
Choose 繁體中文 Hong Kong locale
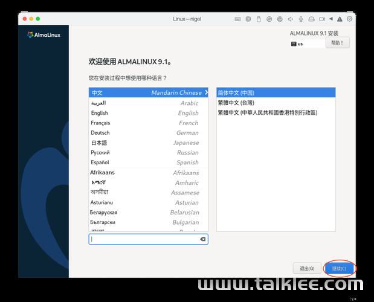[x=276, y=112]
